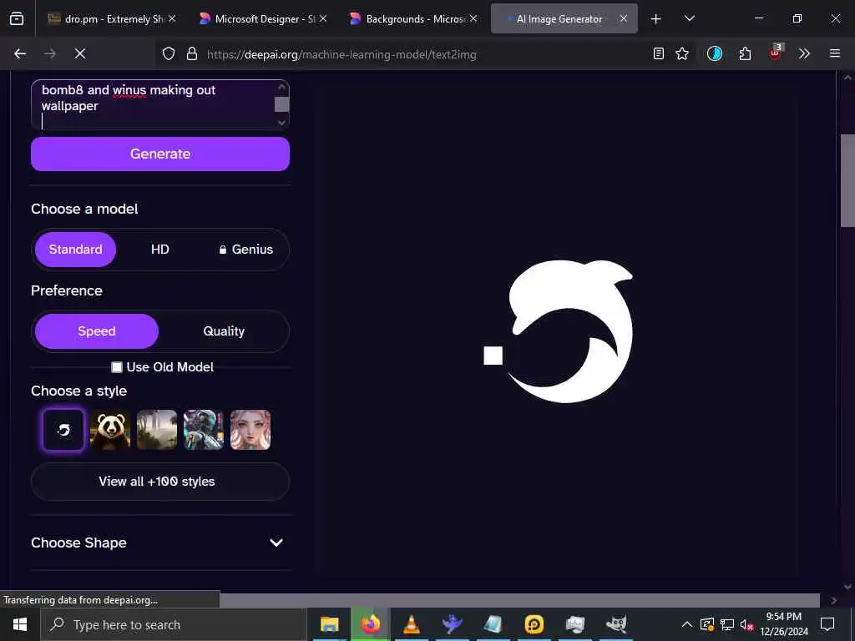
Task: Click the Generate button
Action: pyautogui.click(x=159, y=154)
